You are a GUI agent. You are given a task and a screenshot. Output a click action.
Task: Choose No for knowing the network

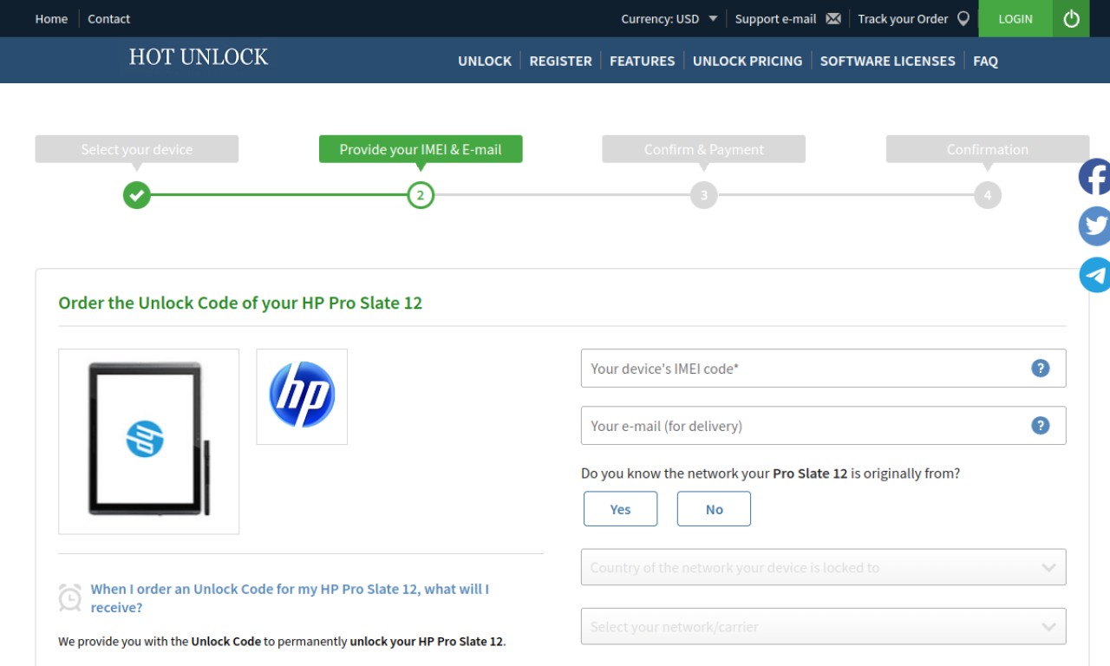click(x=714, y=509)
